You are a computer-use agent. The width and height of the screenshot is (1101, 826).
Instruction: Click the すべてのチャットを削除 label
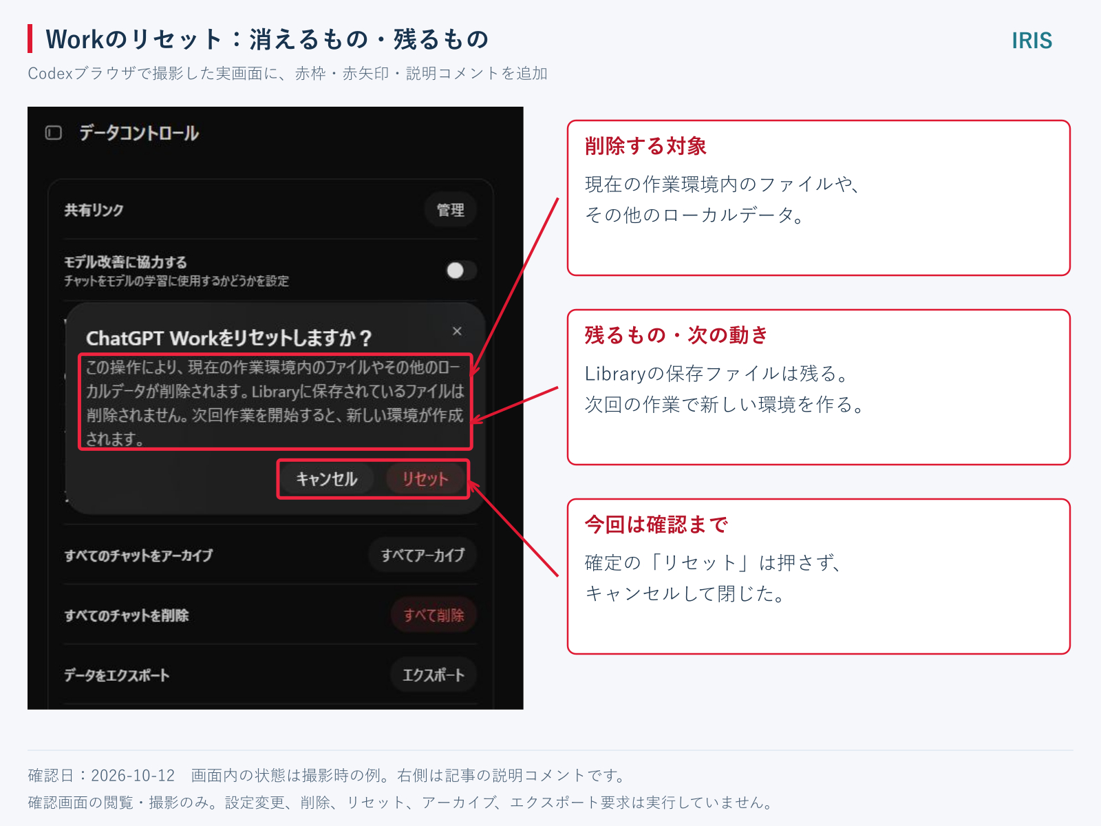pos(127,615)
